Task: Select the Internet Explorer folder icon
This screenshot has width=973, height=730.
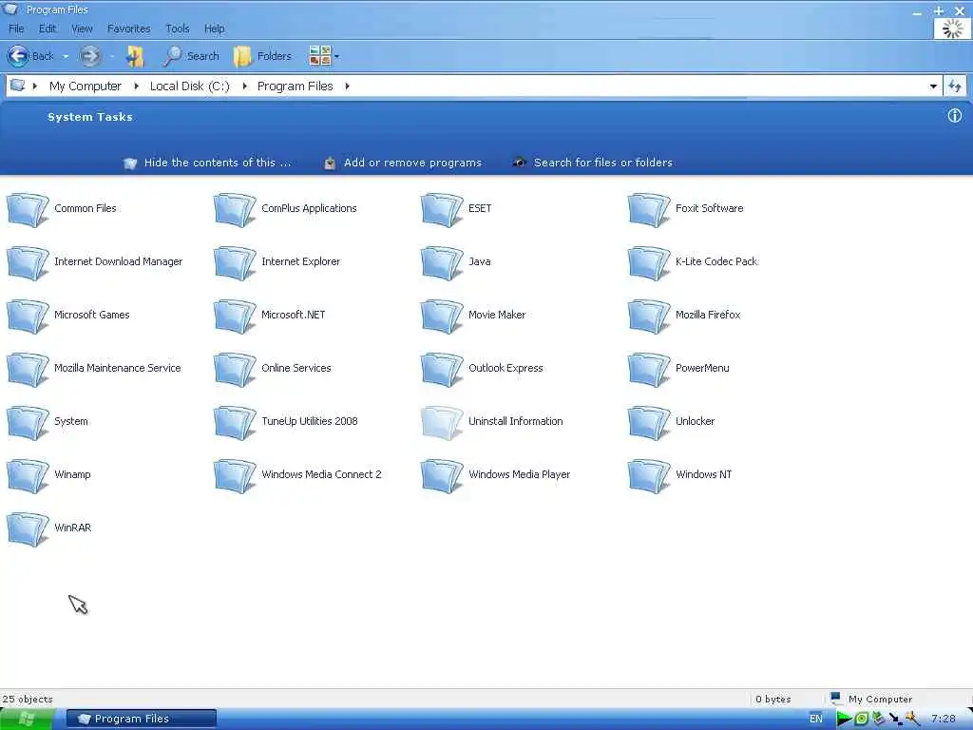Action: (x=236, y=262)
